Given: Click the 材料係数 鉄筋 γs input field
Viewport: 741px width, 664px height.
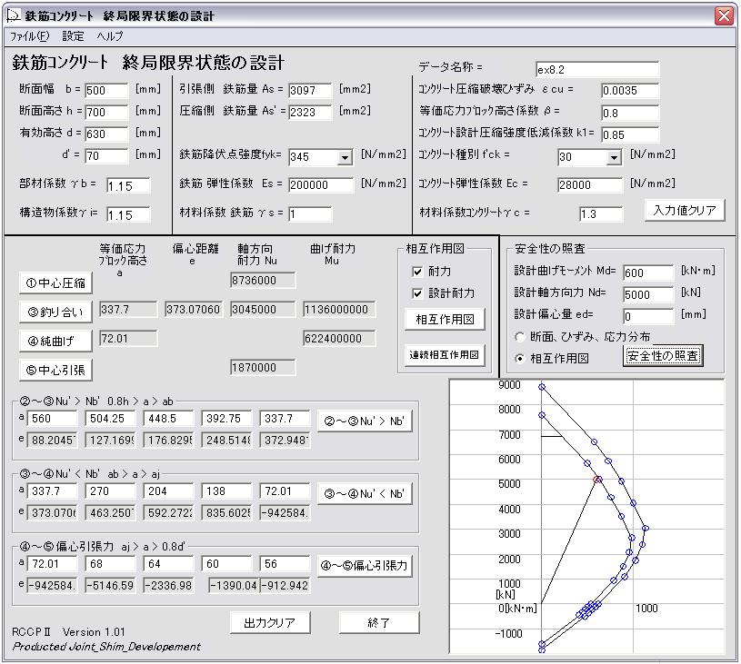Looking at the screenshot, I should 310,214.
